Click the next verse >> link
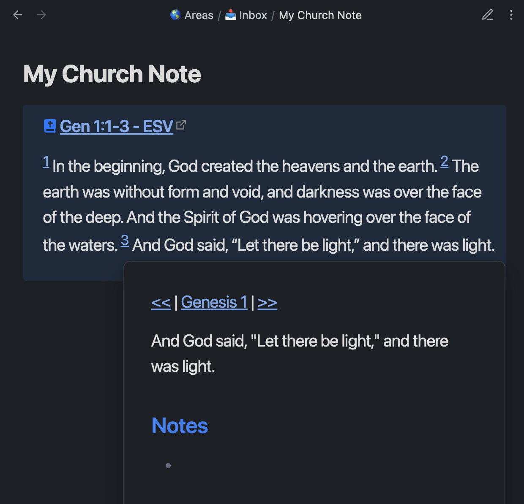 click(267, 302)
